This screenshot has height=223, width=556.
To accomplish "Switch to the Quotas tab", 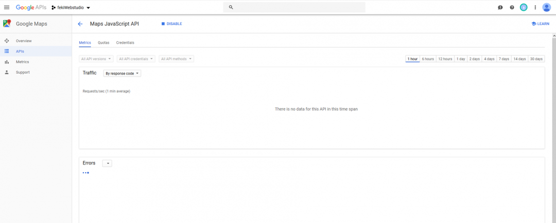I will coord(103,43).
